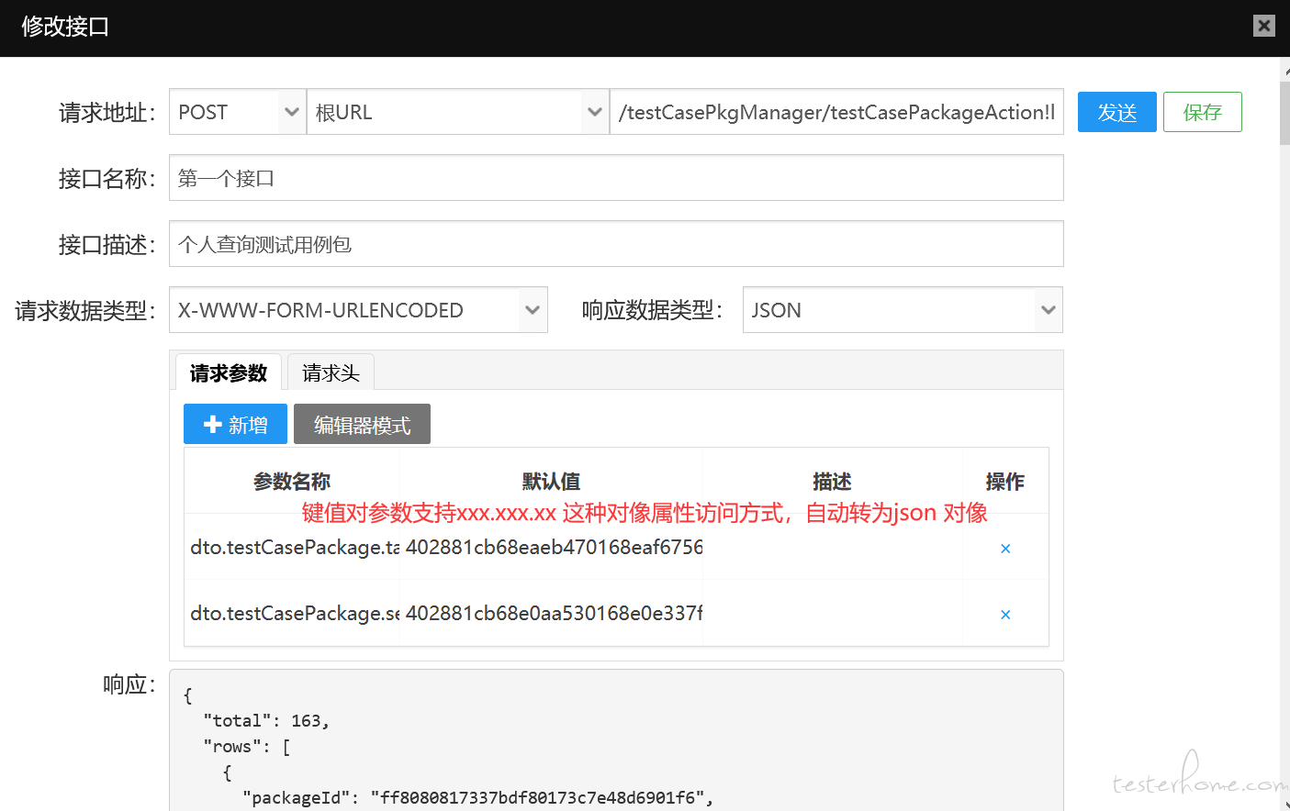Select default value 402881cb68e0aa530168e0e337f
The width and height of the screenshot is (1290, 811).
click(x=554, y=613)
